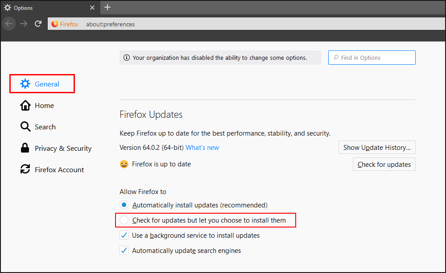
Task: Click the Check for updates button
Action: point(384,164)
